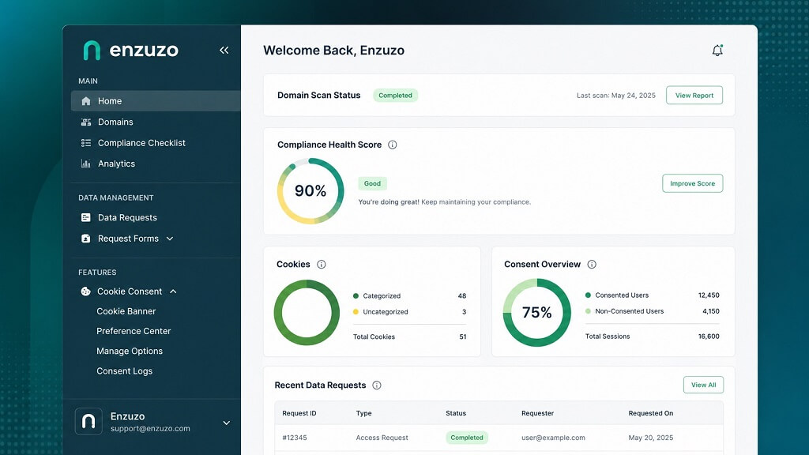Screen dimensions: 809x455
Task: Click the Requester column header
Action: [537, 414]
